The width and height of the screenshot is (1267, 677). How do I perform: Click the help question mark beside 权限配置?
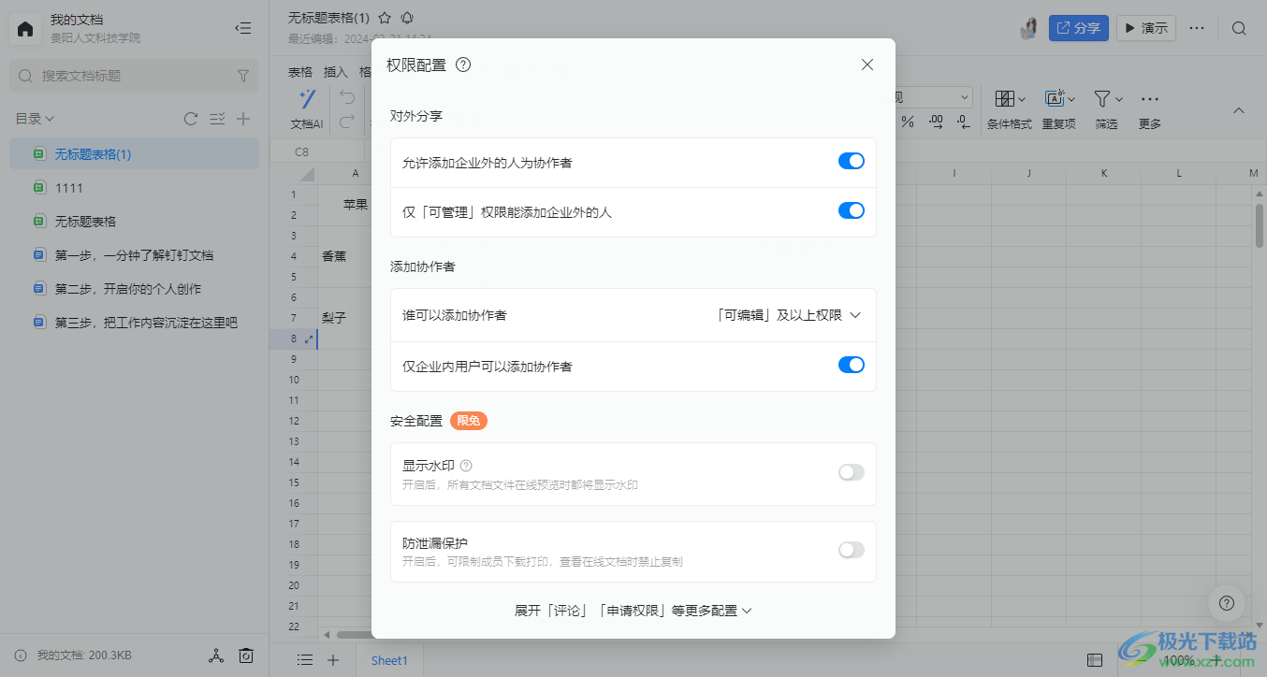462,65
